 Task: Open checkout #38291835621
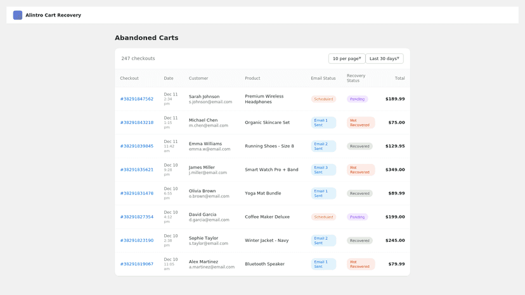(136, 170)
